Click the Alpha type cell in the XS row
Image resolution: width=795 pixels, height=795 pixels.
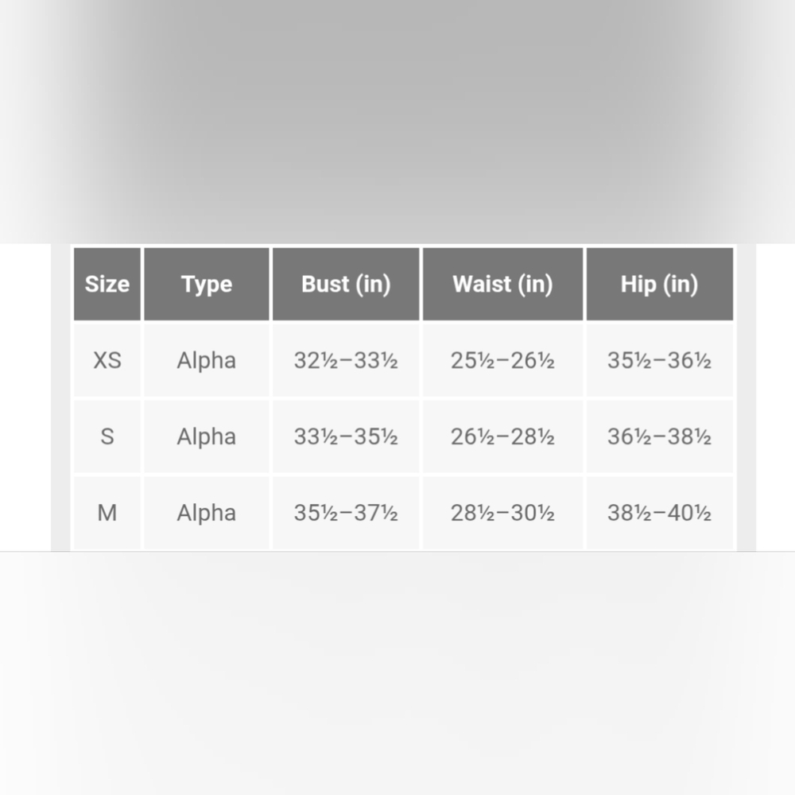click(207, 360)
